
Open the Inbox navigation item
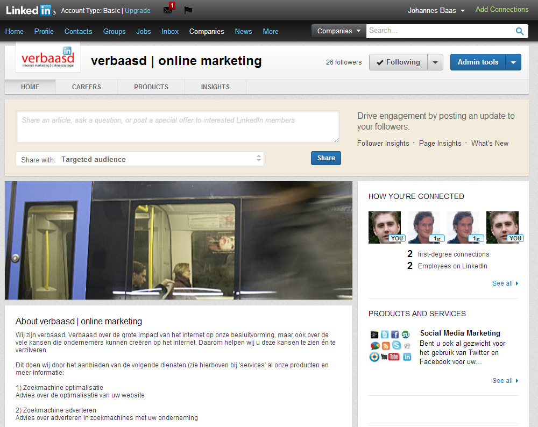point(170,32)
